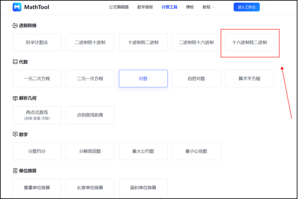
Task: Open the 二进制转十六进制 converter
Action: point(196,42)
